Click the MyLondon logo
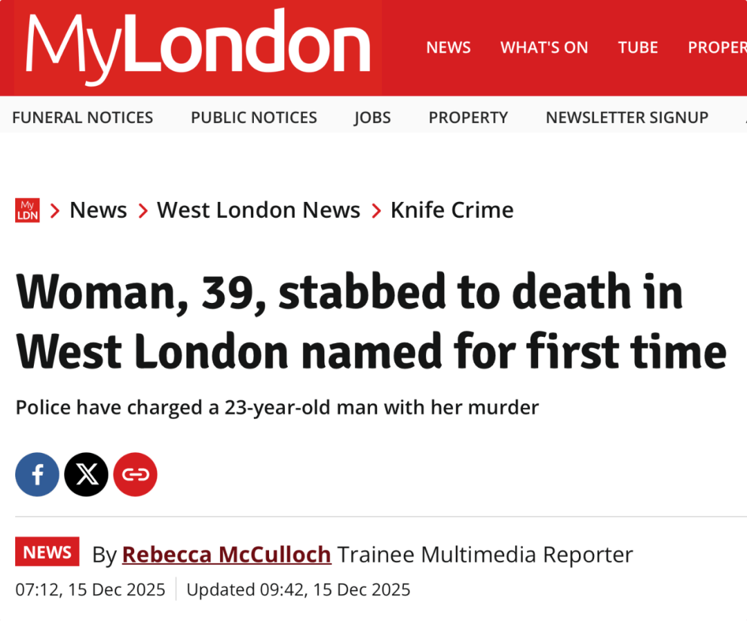The image size is (747, 621). 198,47
